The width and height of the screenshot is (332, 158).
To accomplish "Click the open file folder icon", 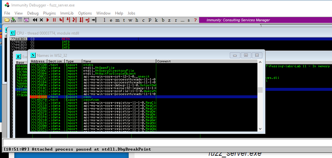I will tap(7, 20).
